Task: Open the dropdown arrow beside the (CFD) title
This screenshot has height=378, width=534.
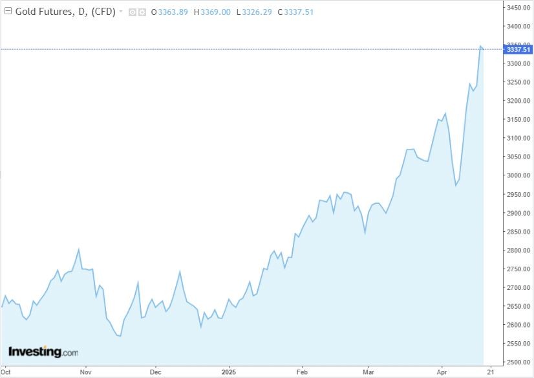Action: click(x=121, y=12)
